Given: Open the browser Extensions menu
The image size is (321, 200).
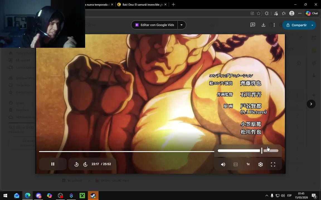Looking at the screenshot, I should (267, 13).
